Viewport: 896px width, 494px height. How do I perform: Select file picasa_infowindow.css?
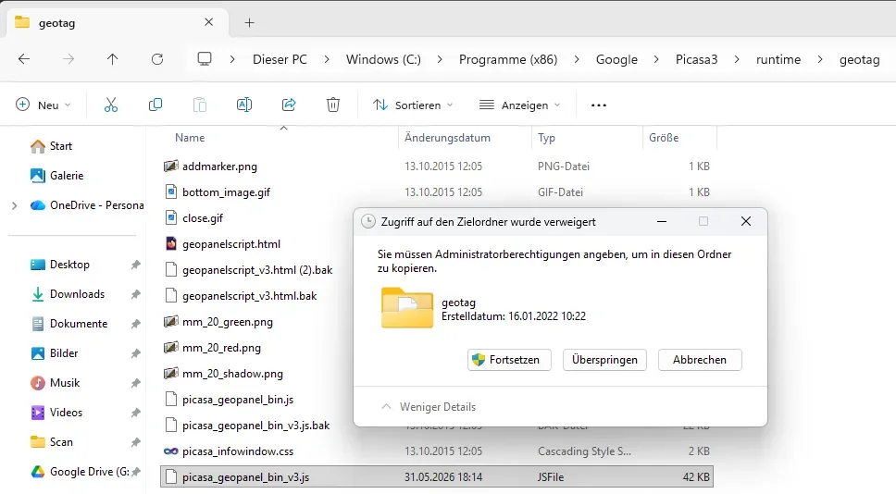point(238,451)
